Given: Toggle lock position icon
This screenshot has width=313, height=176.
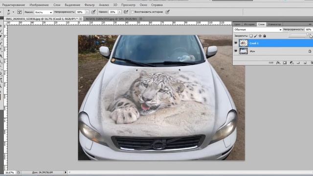Looking at the screenshot, I should [x=260, y=36].
